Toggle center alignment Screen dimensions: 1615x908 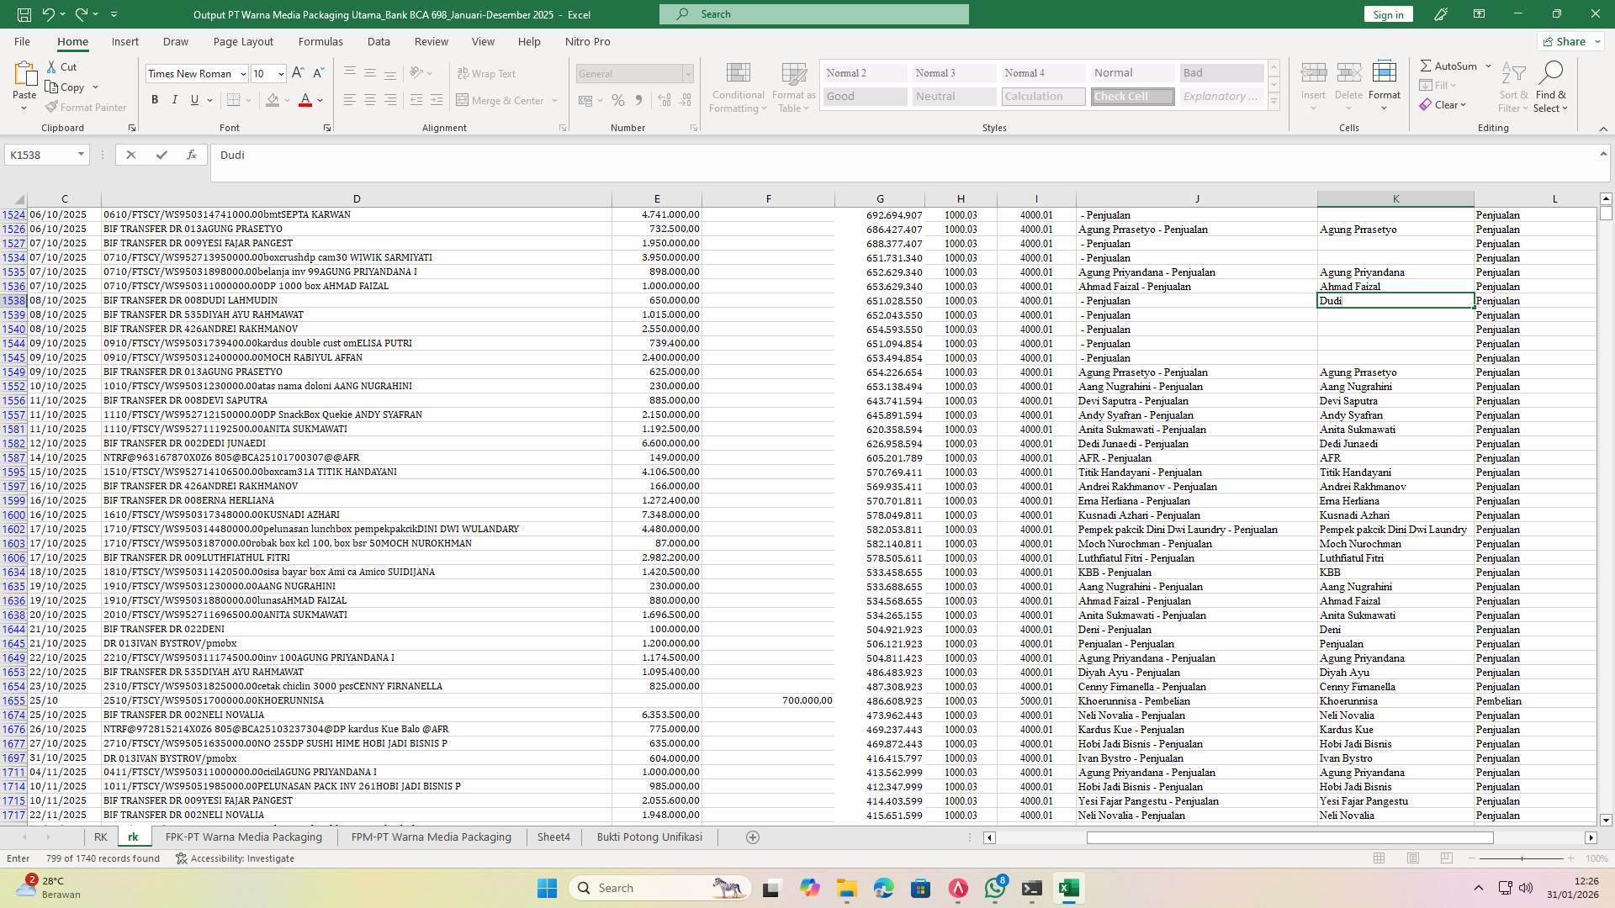point(370,99)
